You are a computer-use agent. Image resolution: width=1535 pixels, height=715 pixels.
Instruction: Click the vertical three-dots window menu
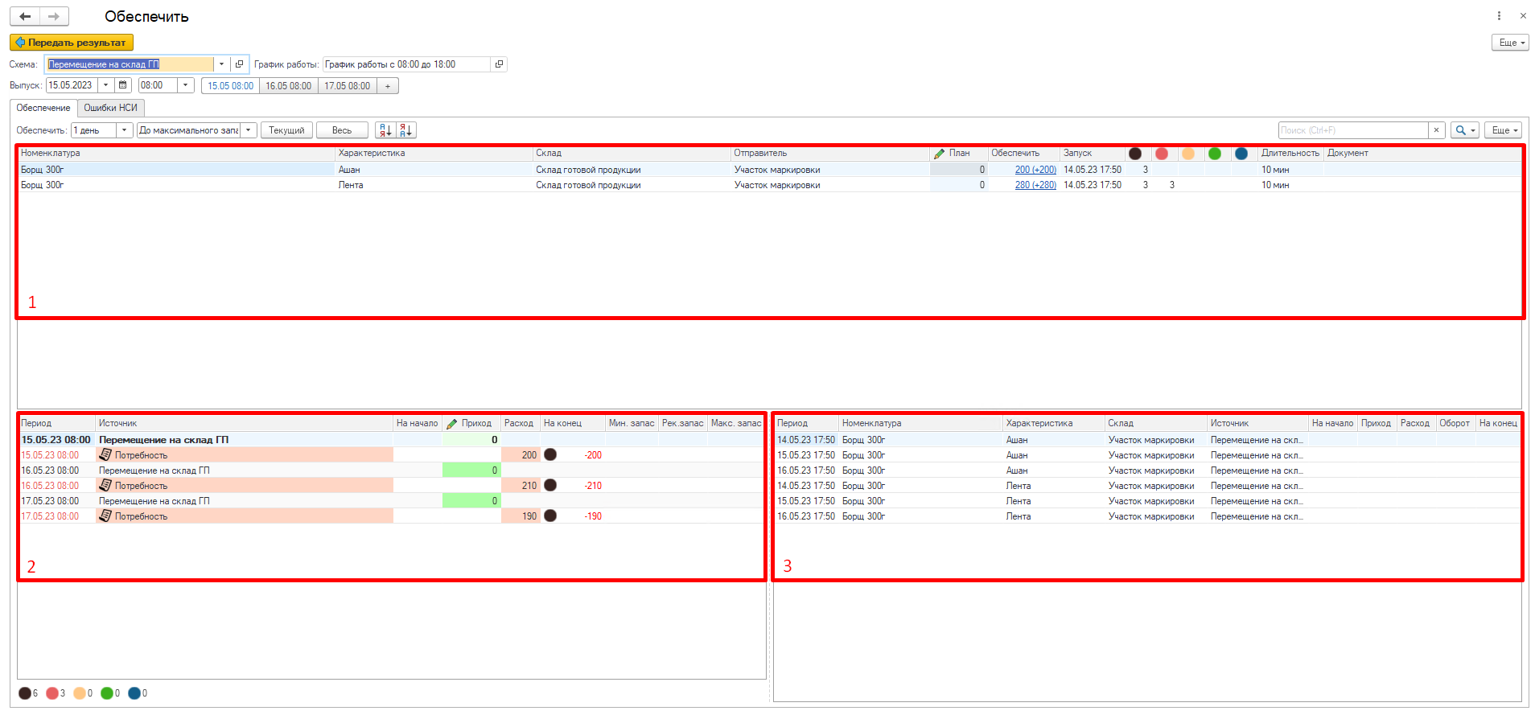1499,16
